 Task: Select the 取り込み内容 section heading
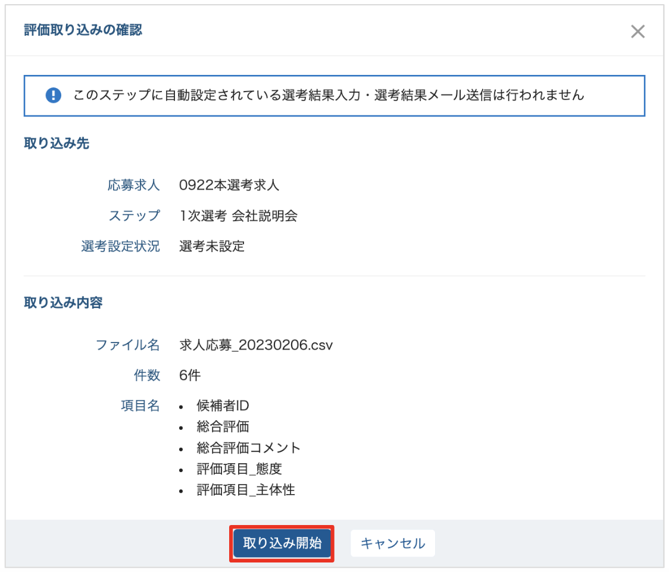pos(63,303)
